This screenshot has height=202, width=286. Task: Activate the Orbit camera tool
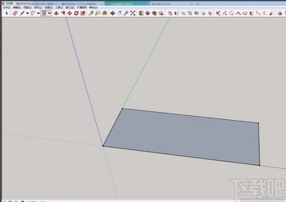tap(113, 13)
